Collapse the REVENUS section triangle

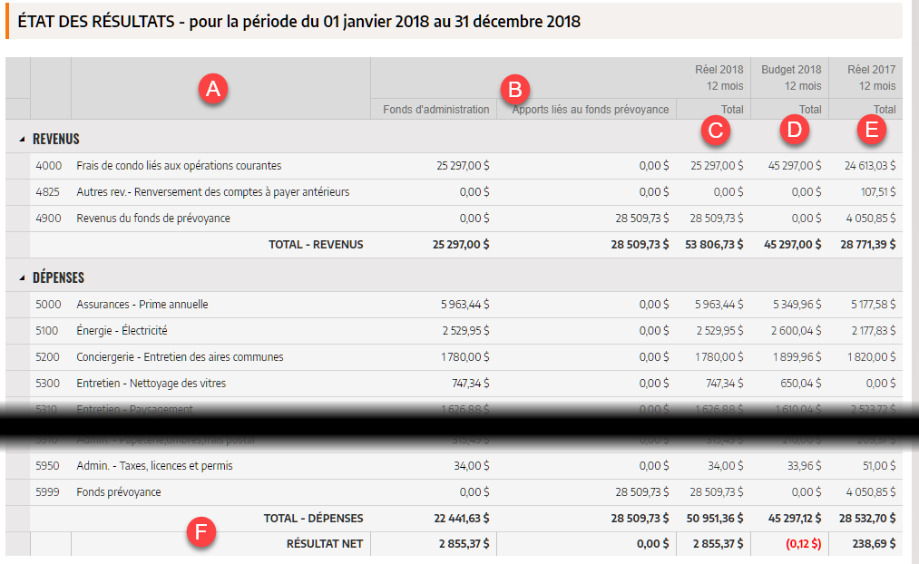click(23, 140)
